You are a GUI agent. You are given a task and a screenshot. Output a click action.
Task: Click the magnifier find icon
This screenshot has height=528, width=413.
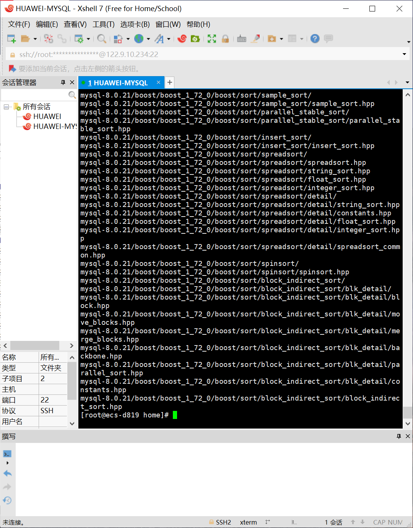[x=101, y=39]
